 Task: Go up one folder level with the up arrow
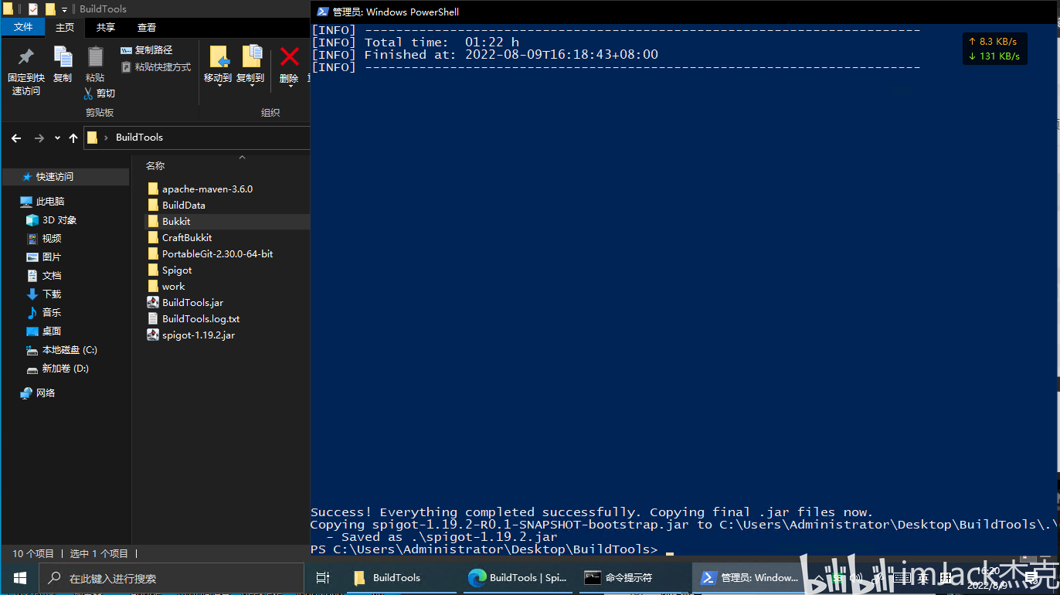73,138
